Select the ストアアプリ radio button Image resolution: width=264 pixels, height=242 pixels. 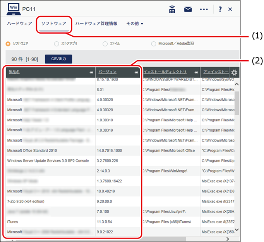tap(57, 44)
